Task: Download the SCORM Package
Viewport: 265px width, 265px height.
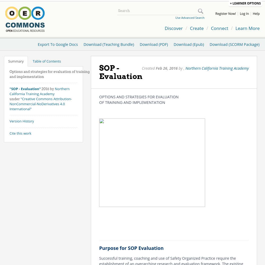Action: coord(234,45)
